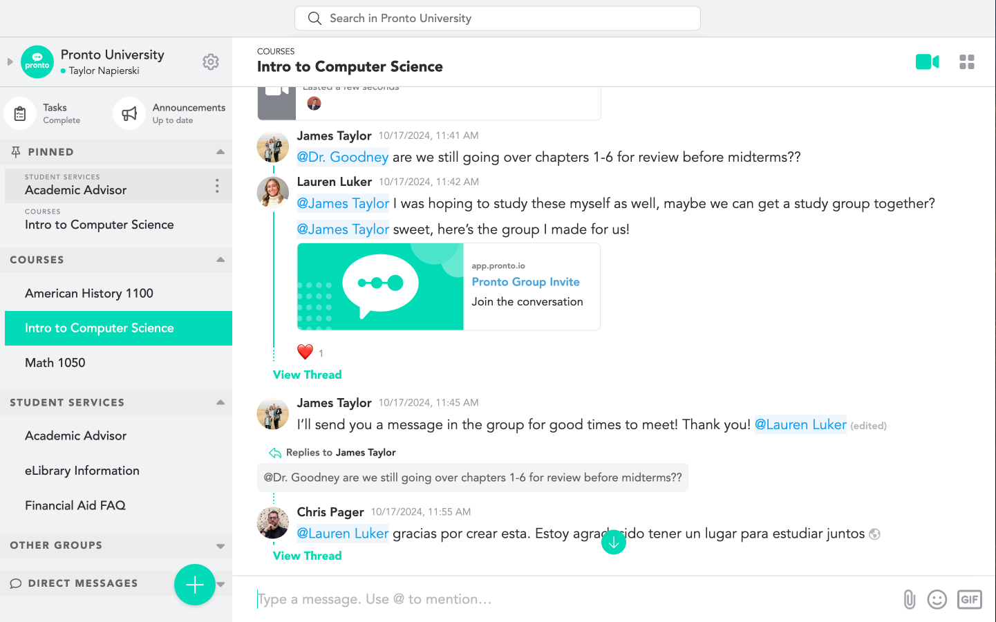Open settings gear next to Pronto University
The width and height of the screenshot is (996, 622).
[x=211, y=62]
